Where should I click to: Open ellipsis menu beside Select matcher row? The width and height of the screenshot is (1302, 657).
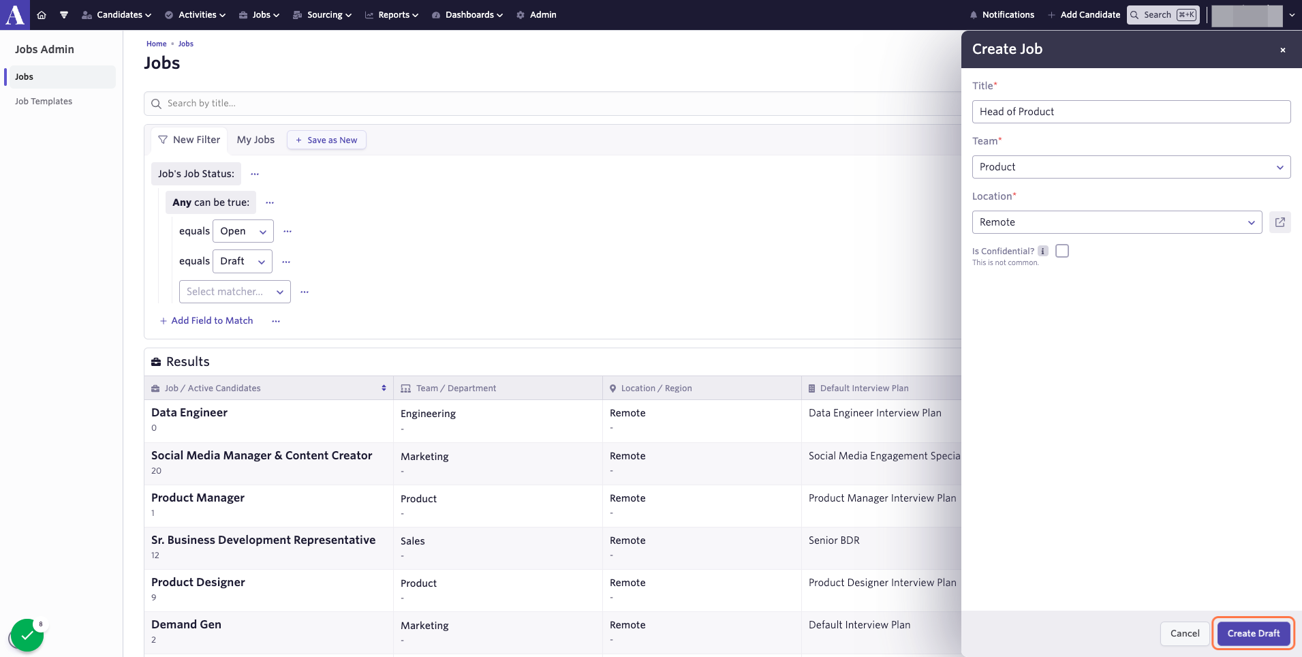pyautogui.click(x=305, y=292)
